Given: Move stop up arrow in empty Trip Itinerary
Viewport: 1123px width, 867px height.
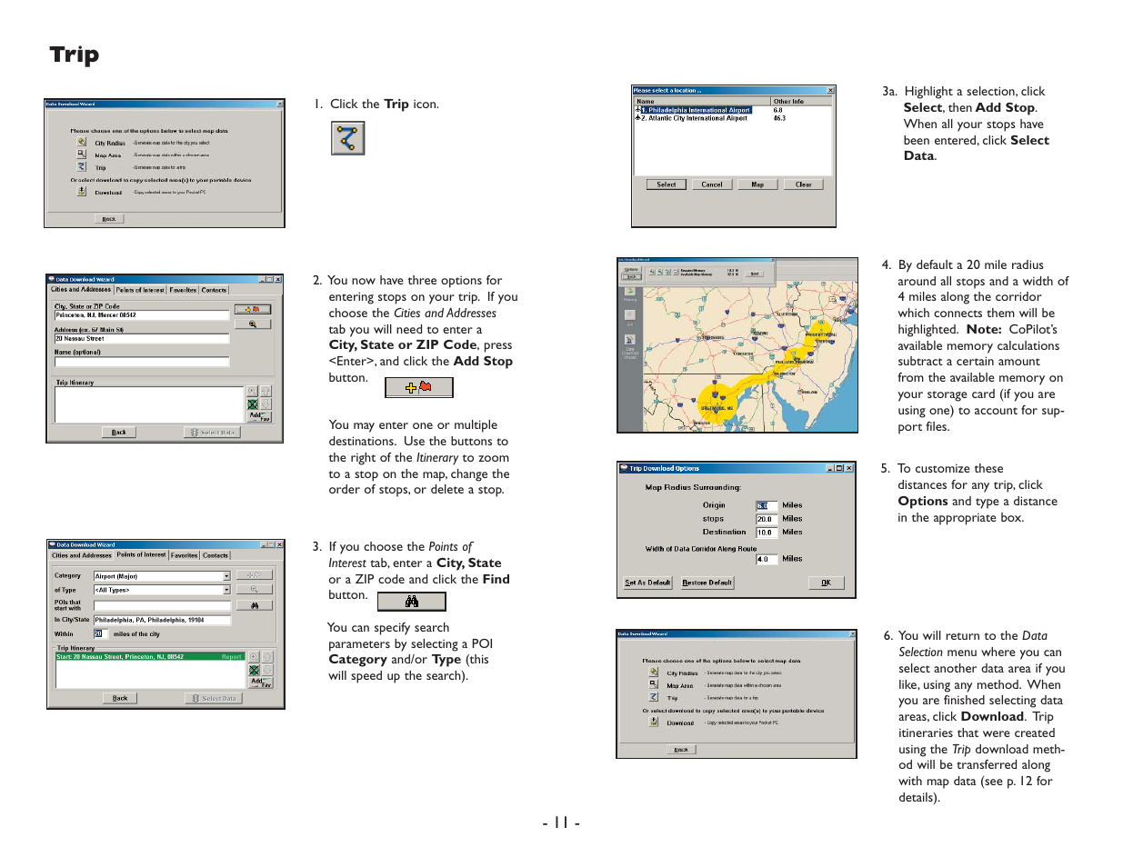Looking at the screenshot, I should pos(266,391).
